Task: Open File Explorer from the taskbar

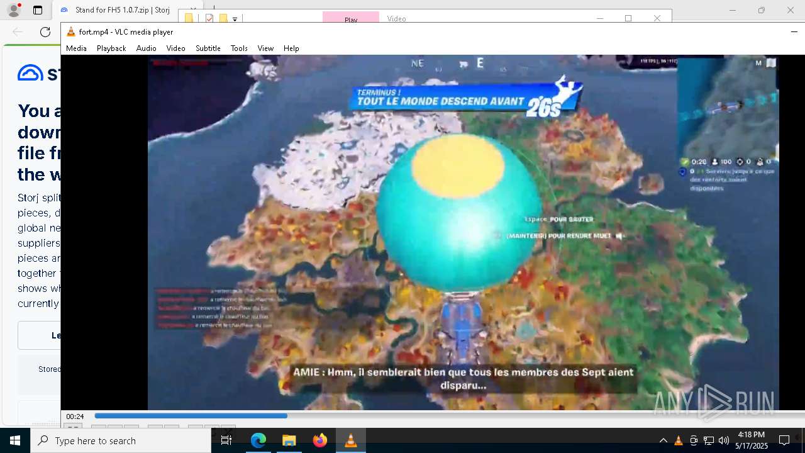Action: coord(289,440)
